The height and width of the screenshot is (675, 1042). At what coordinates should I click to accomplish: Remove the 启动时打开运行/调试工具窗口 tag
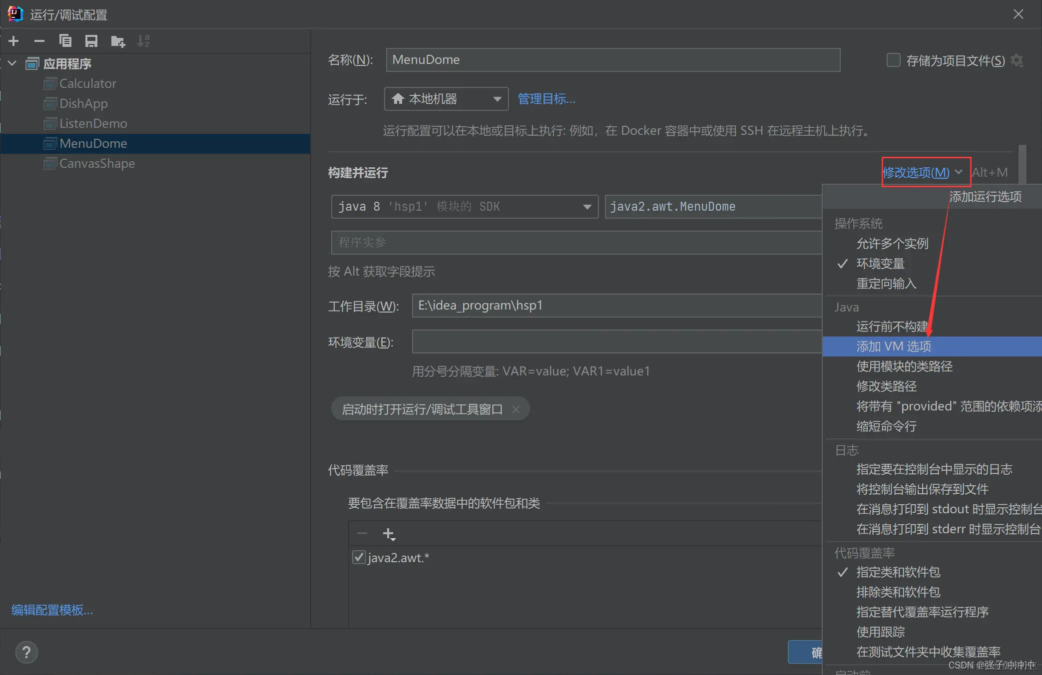click(x=516, y=409)
